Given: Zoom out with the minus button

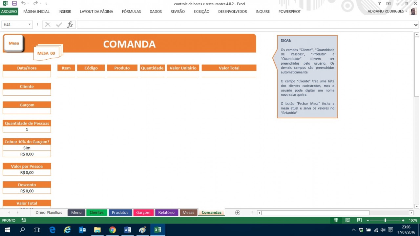Looking at the screenshot, I should pyautogui.click(x=367, y=220).
